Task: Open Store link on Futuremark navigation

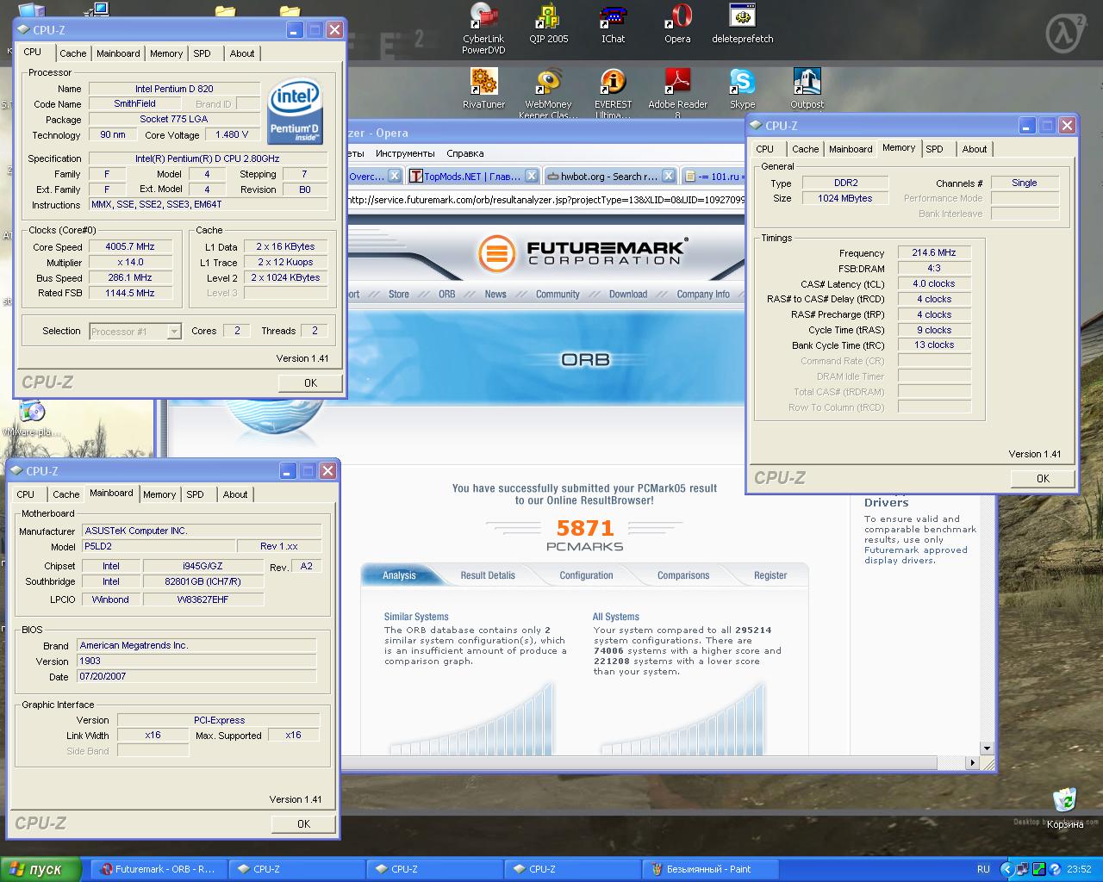Action: tap(399, 295)
